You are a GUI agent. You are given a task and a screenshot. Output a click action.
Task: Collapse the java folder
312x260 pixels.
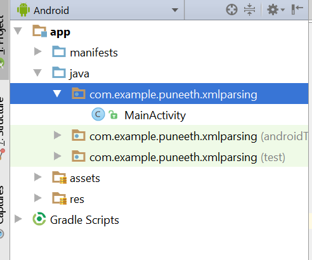37,73
